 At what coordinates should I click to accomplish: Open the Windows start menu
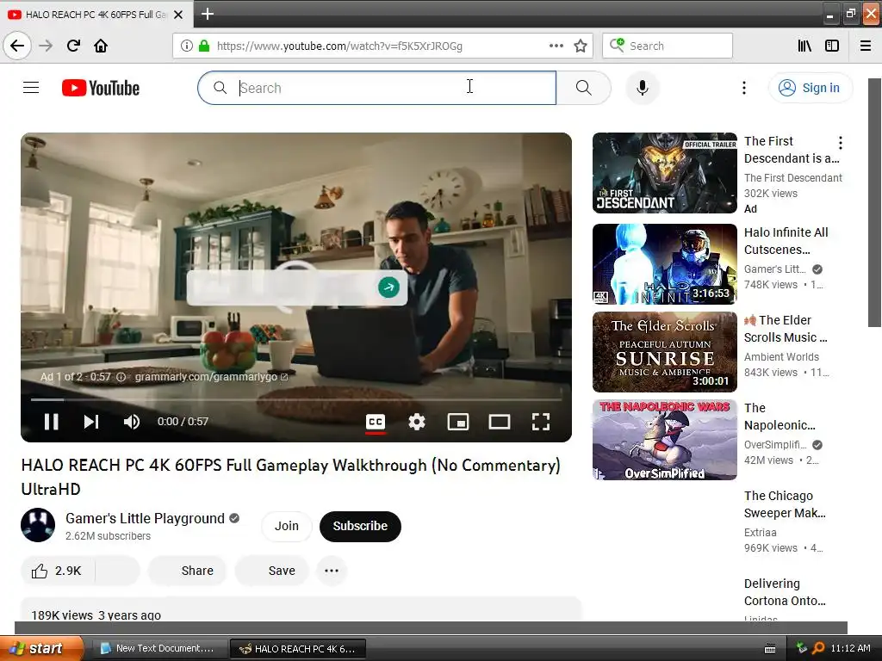pyautogui.click(x=40, y=648)
